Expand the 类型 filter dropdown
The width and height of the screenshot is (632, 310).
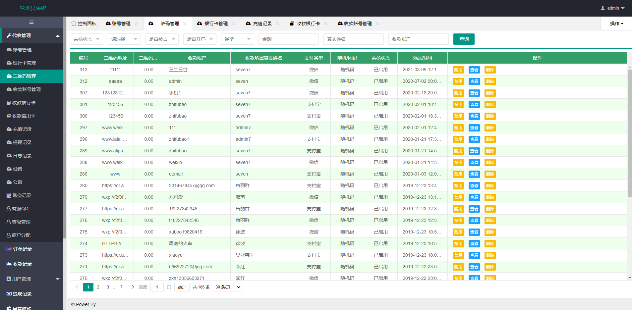click(x=237, y=39)
